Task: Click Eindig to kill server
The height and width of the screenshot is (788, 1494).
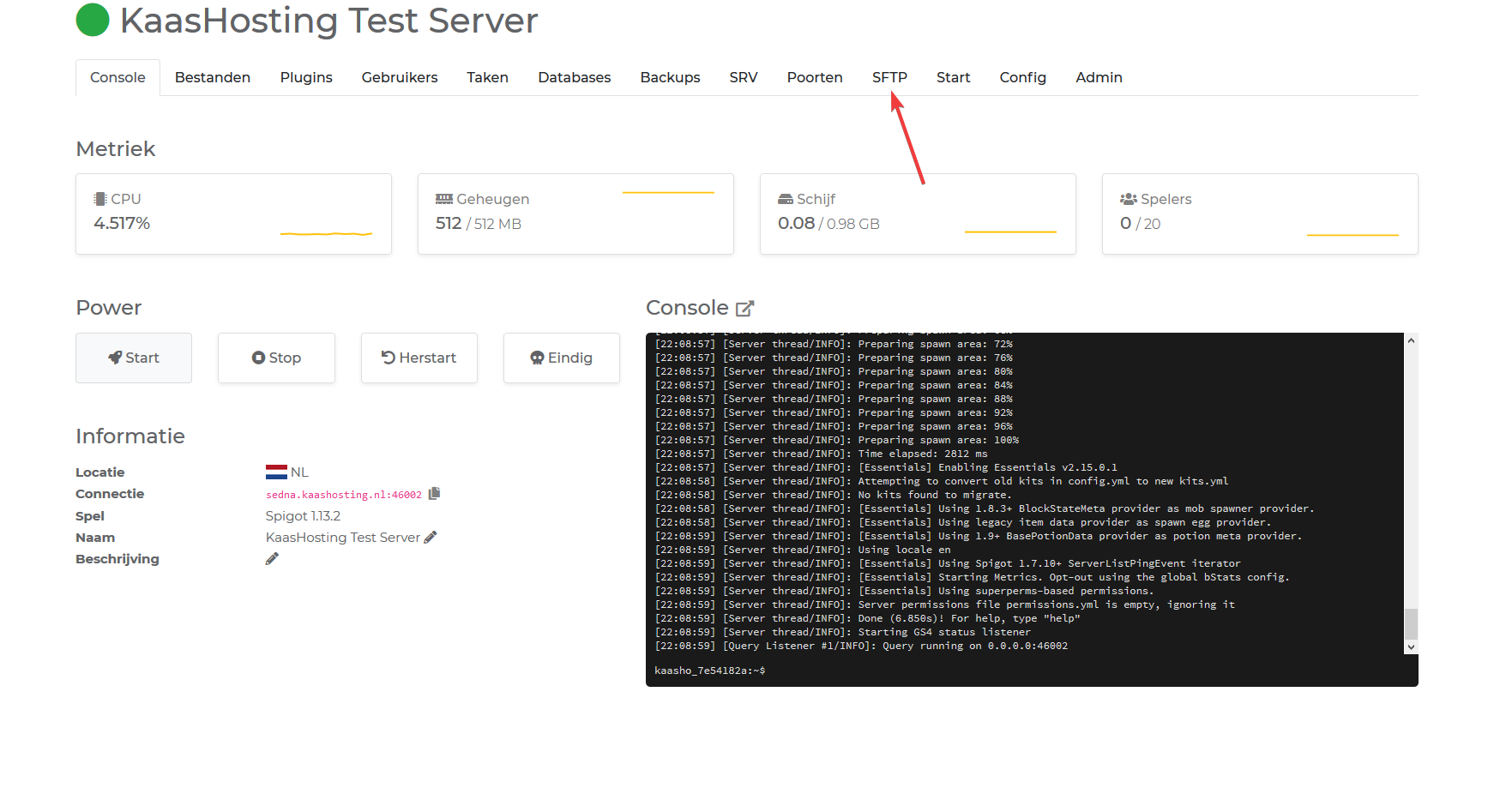Action: [x=561, y=358]
